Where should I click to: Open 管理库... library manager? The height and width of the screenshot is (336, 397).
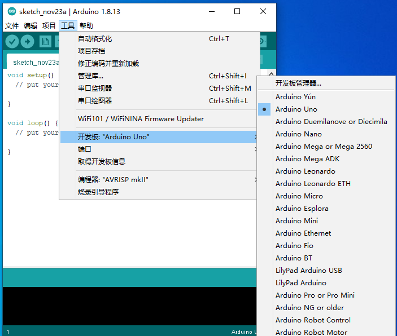(x=158, y=76)
